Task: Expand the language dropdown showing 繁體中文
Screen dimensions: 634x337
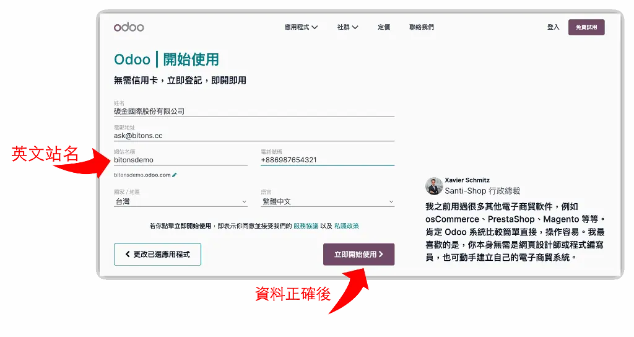Action: click(x=328, y=201)
